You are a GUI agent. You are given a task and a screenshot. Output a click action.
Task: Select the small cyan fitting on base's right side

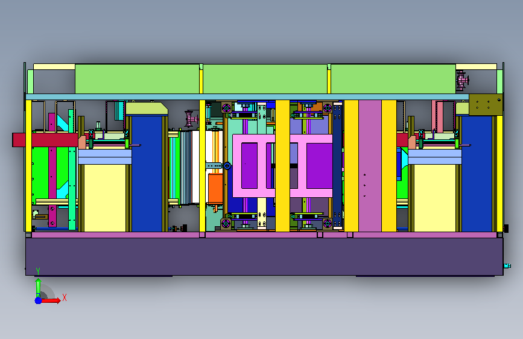tap(507, 265)
